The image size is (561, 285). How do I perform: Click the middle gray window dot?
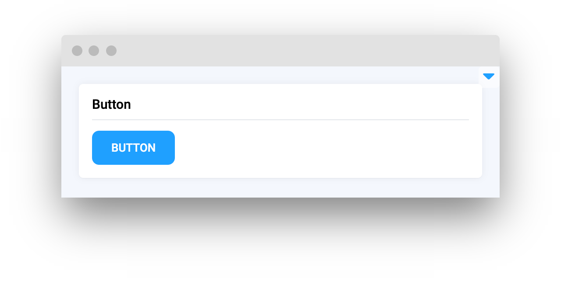pyautogui.click(x=94, y=51)
